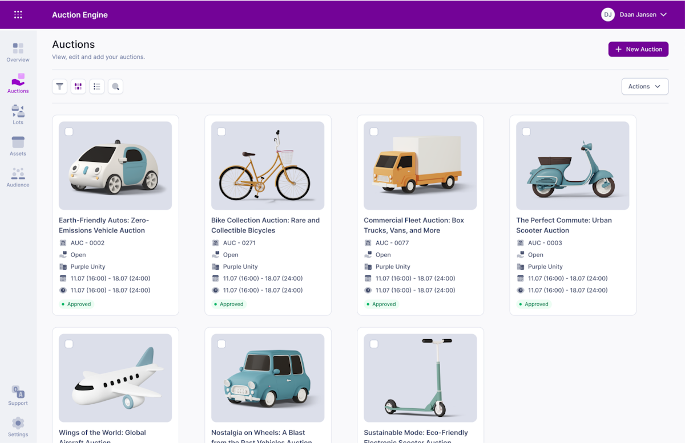Open the Audience section

click(18, 177)
